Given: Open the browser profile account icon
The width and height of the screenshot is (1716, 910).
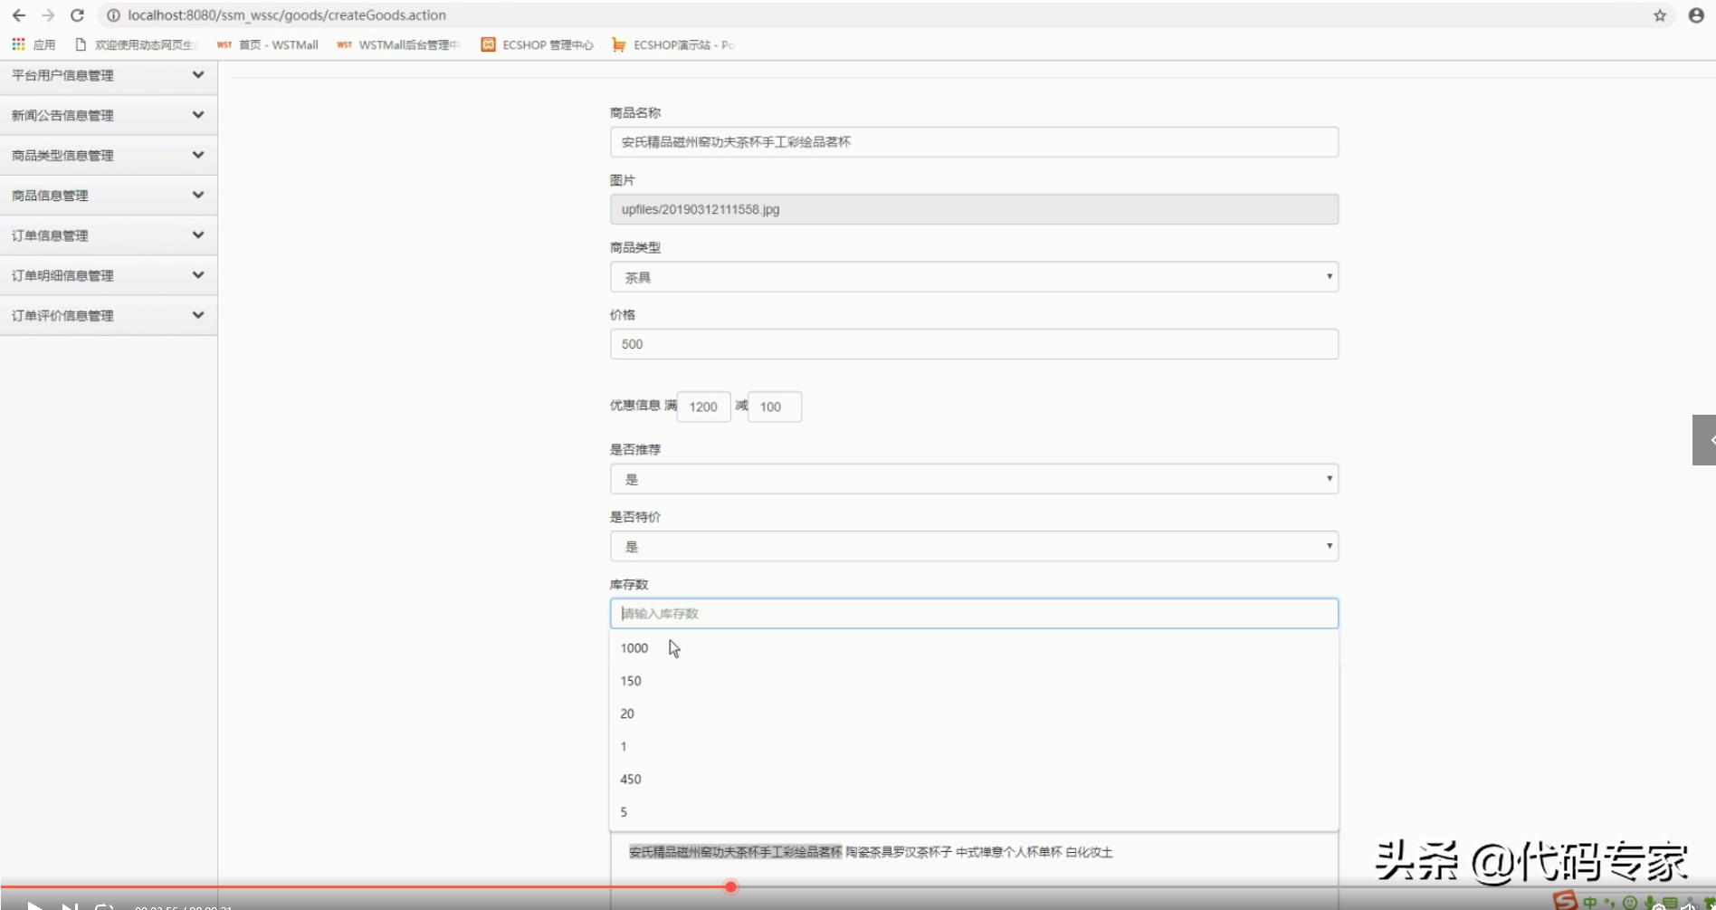Looking at the screenshot, I should click(x=1696, y=15).
